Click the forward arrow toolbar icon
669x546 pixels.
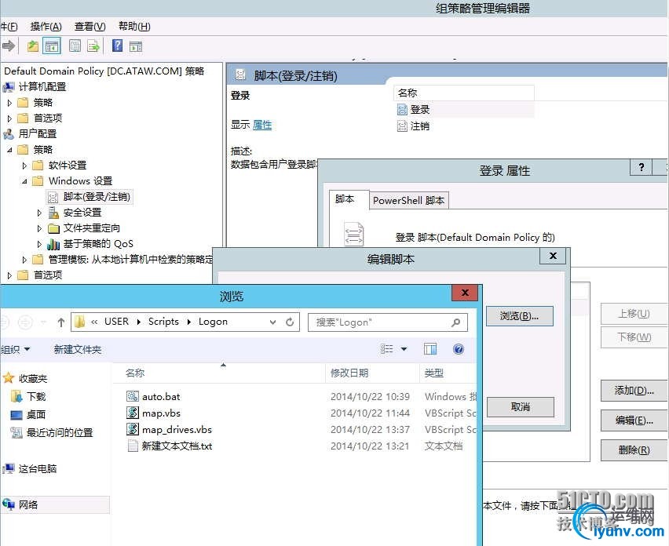tap(8, 45)
